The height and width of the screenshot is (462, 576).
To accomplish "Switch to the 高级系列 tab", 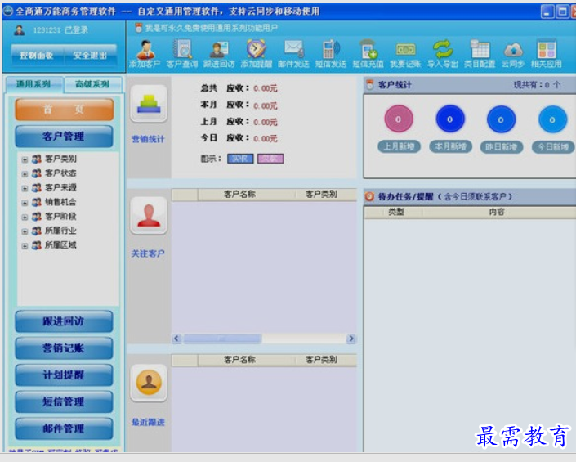I will [x=92, y=84].
